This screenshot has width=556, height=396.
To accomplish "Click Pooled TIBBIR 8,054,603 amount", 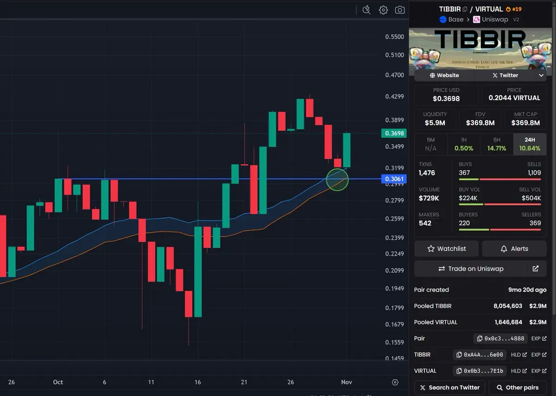I will pos(508,306).
